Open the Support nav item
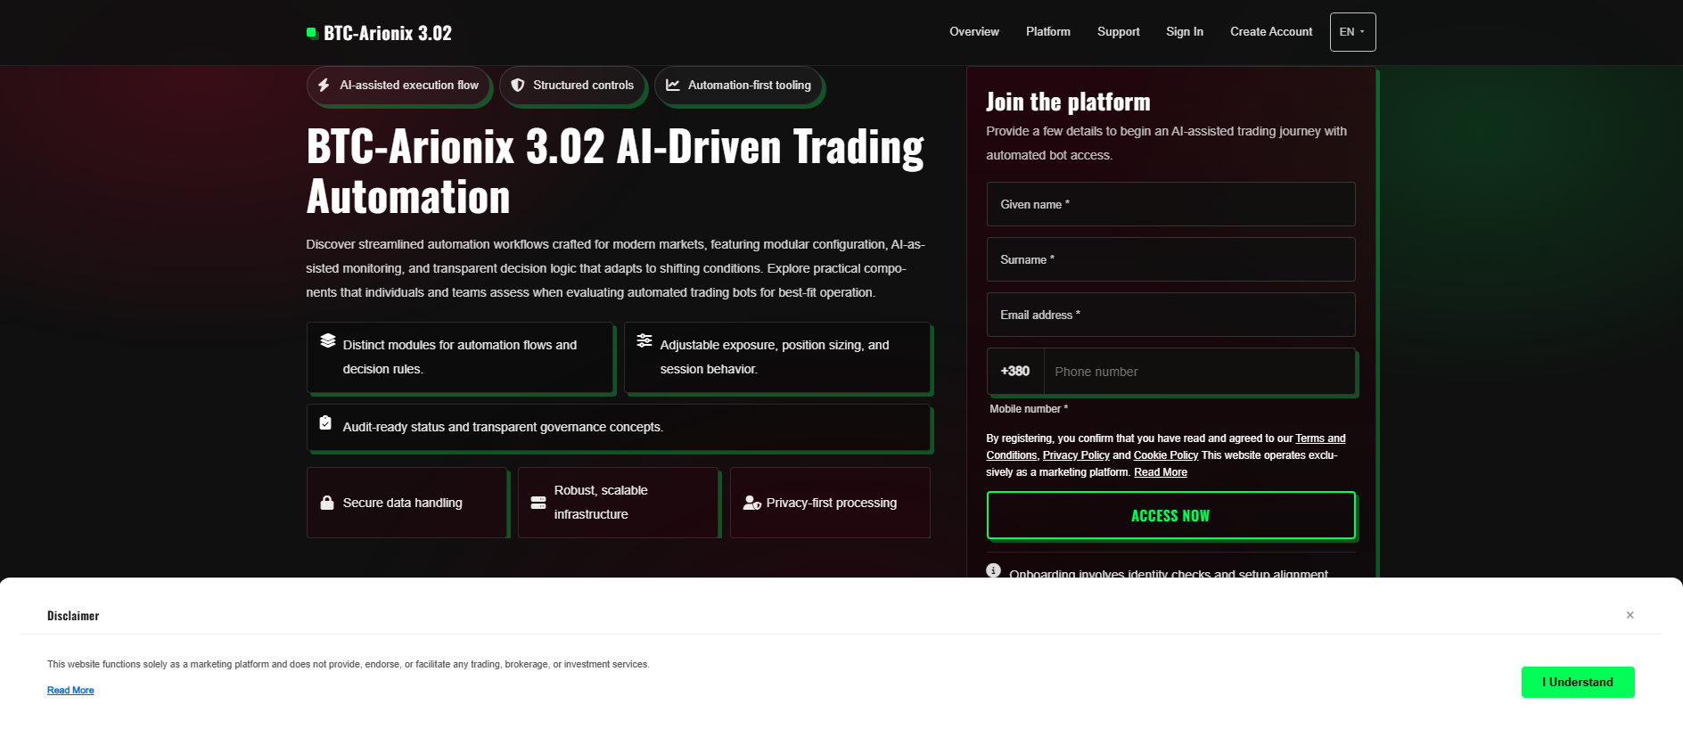 click(x=1119, y=32)
